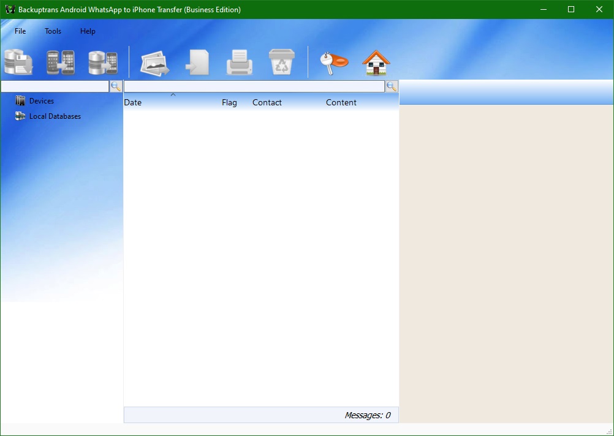Close the Backuptrans window

tap(599, 9)
